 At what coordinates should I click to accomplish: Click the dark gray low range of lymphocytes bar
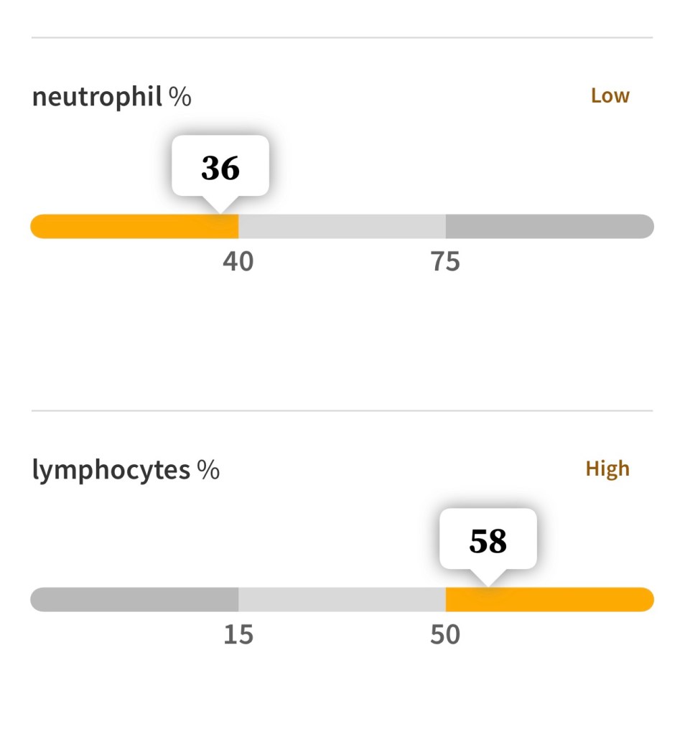[x=134, y=599]
